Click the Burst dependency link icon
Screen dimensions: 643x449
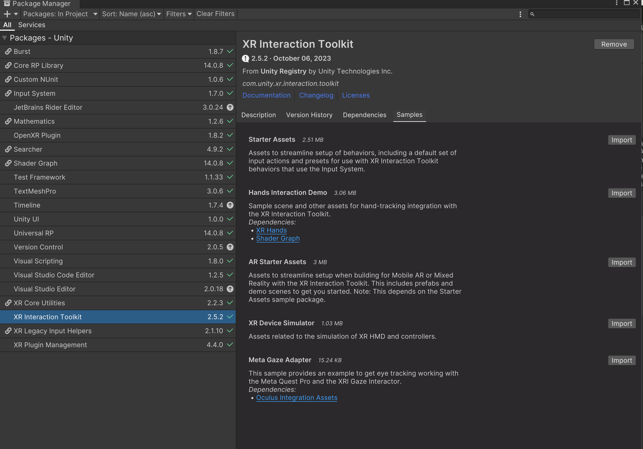click(8, 51)
